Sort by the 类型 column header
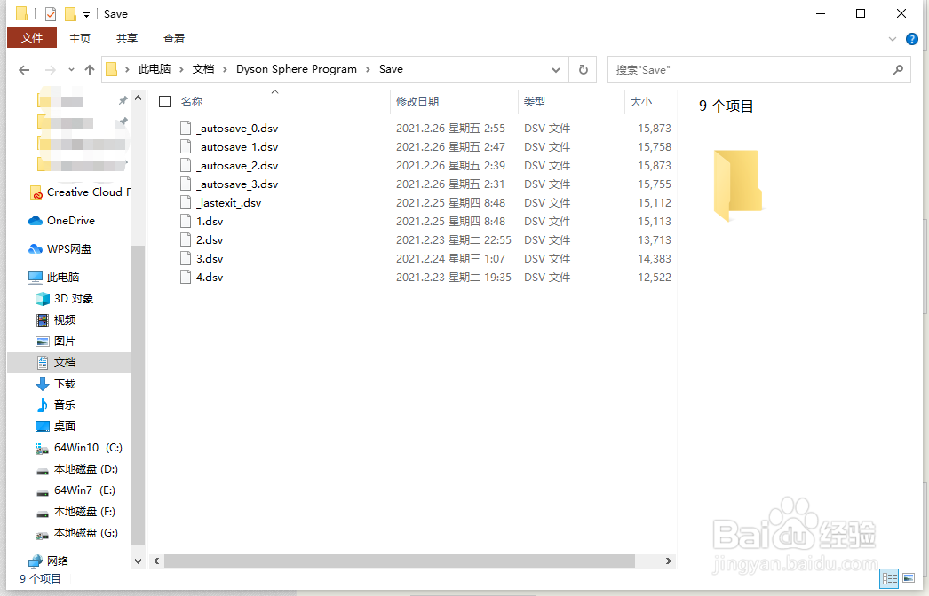929x596 pixels. pos(535,102)
